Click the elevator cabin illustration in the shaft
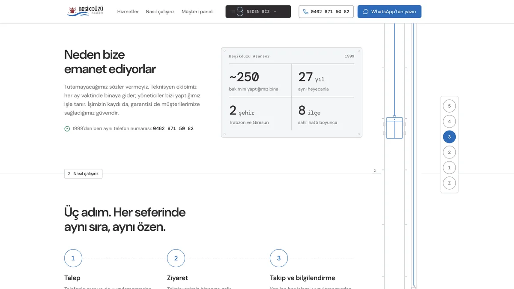Viewport: 514px width, 289px height. (x=394, y=127)
